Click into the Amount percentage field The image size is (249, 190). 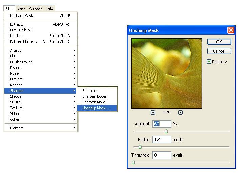[162, 124]
